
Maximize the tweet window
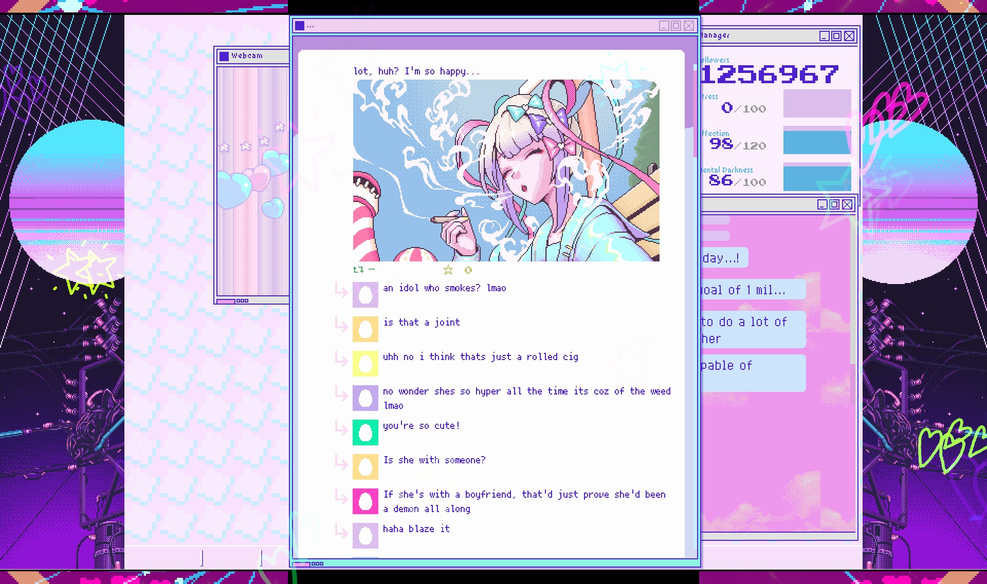click(x=676, y=26)
